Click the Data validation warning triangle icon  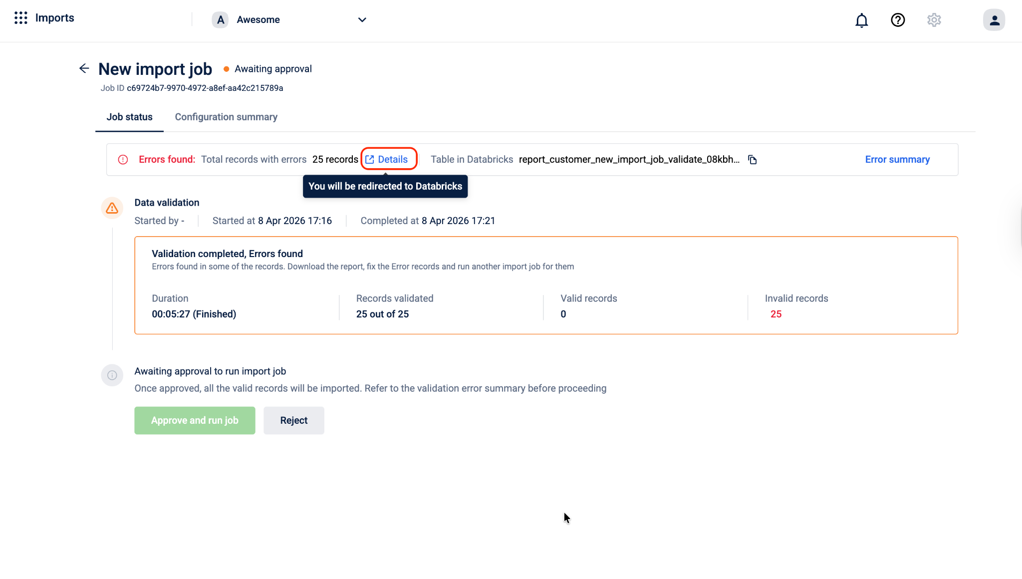[x=112, y=208]
